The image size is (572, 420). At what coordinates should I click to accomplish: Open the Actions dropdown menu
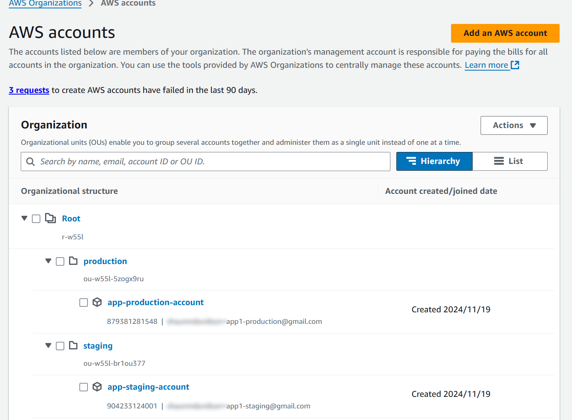[514, 125]
